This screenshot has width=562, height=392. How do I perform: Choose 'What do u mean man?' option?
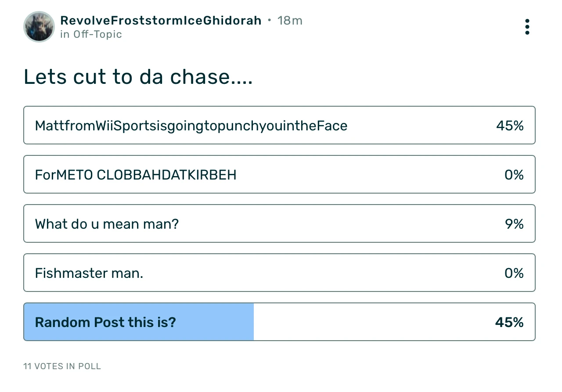point(107,224)
